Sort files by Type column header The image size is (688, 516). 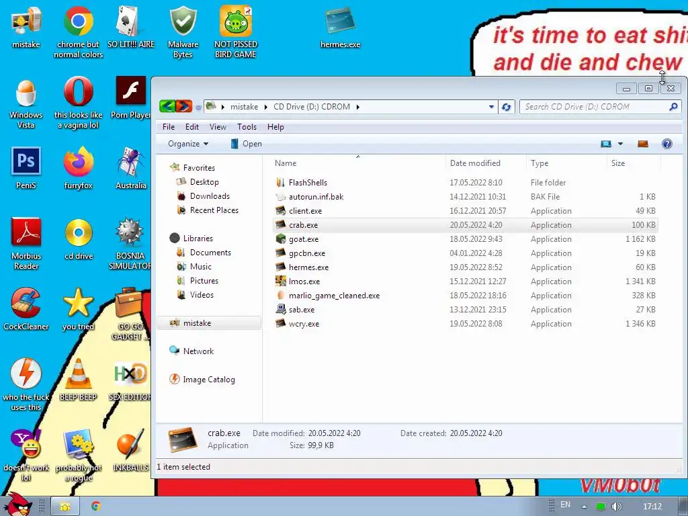click(x=566, y=163)
